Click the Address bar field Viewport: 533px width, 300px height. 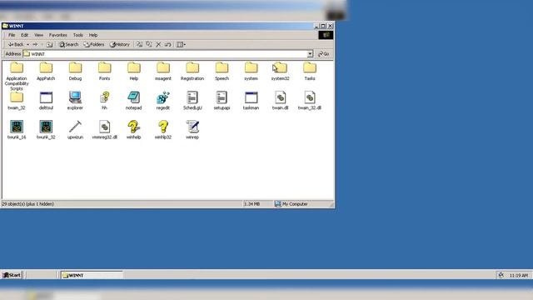tap(168, 54)
